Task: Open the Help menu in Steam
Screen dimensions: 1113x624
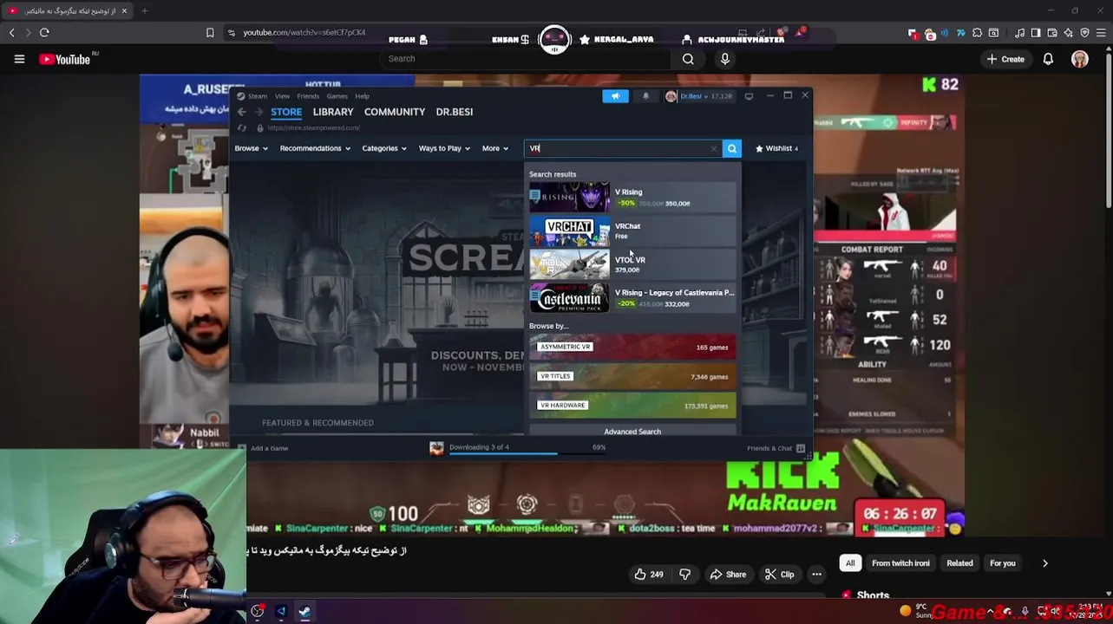Action: 362,96
